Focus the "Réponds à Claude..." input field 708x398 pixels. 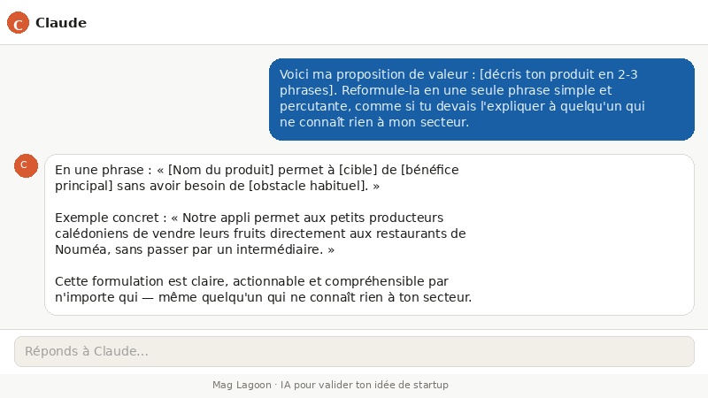(354, 351)
